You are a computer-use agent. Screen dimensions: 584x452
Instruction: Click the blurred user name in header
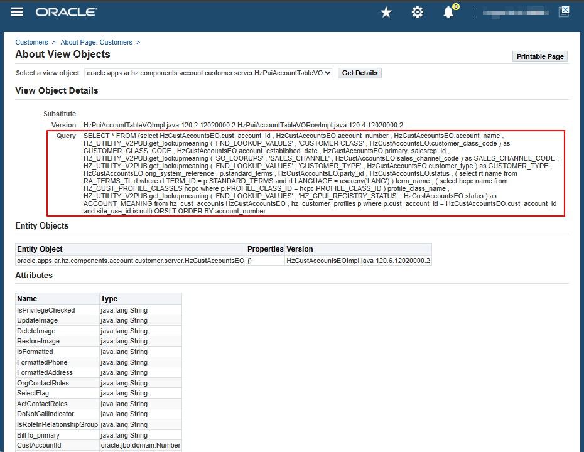click(x=516, y=13)
